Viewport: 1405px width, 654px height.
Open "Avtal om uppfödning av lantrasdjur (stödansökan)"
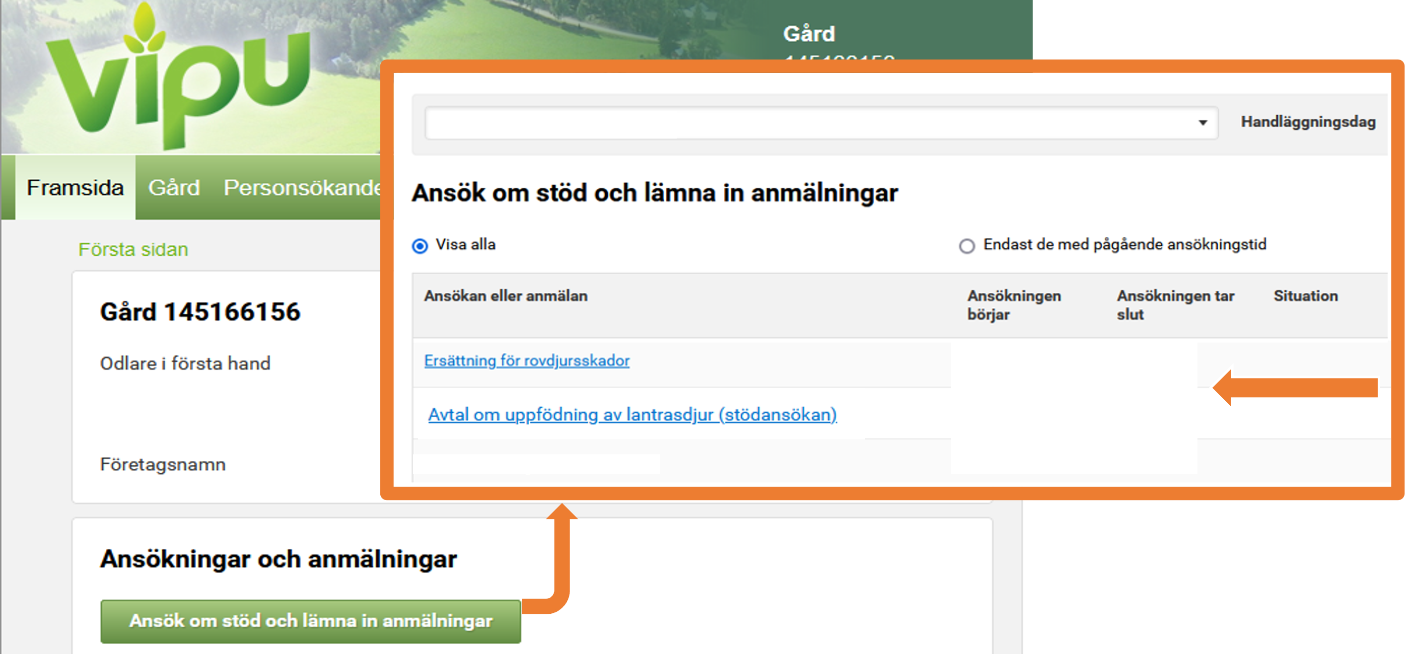click(x=632, y=415)
